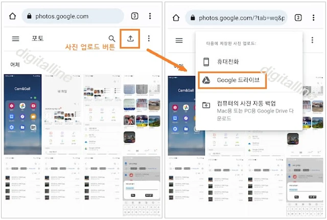Image resolution: width=327 pixels, height=220 pixels.
Task: Open Cam&Gall thumbnail in right screenshot
Action: (182, 116)
